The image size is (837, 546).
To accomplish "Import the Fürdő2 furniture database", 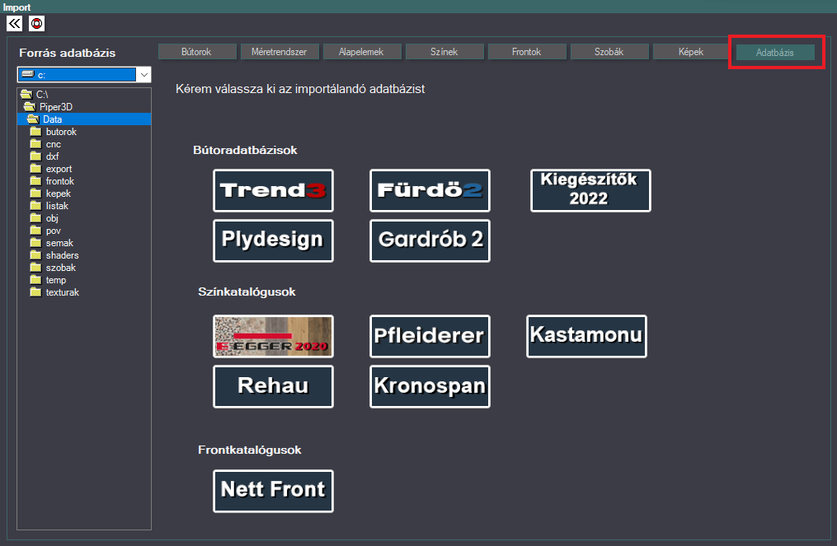I will (x=430, y=190).
